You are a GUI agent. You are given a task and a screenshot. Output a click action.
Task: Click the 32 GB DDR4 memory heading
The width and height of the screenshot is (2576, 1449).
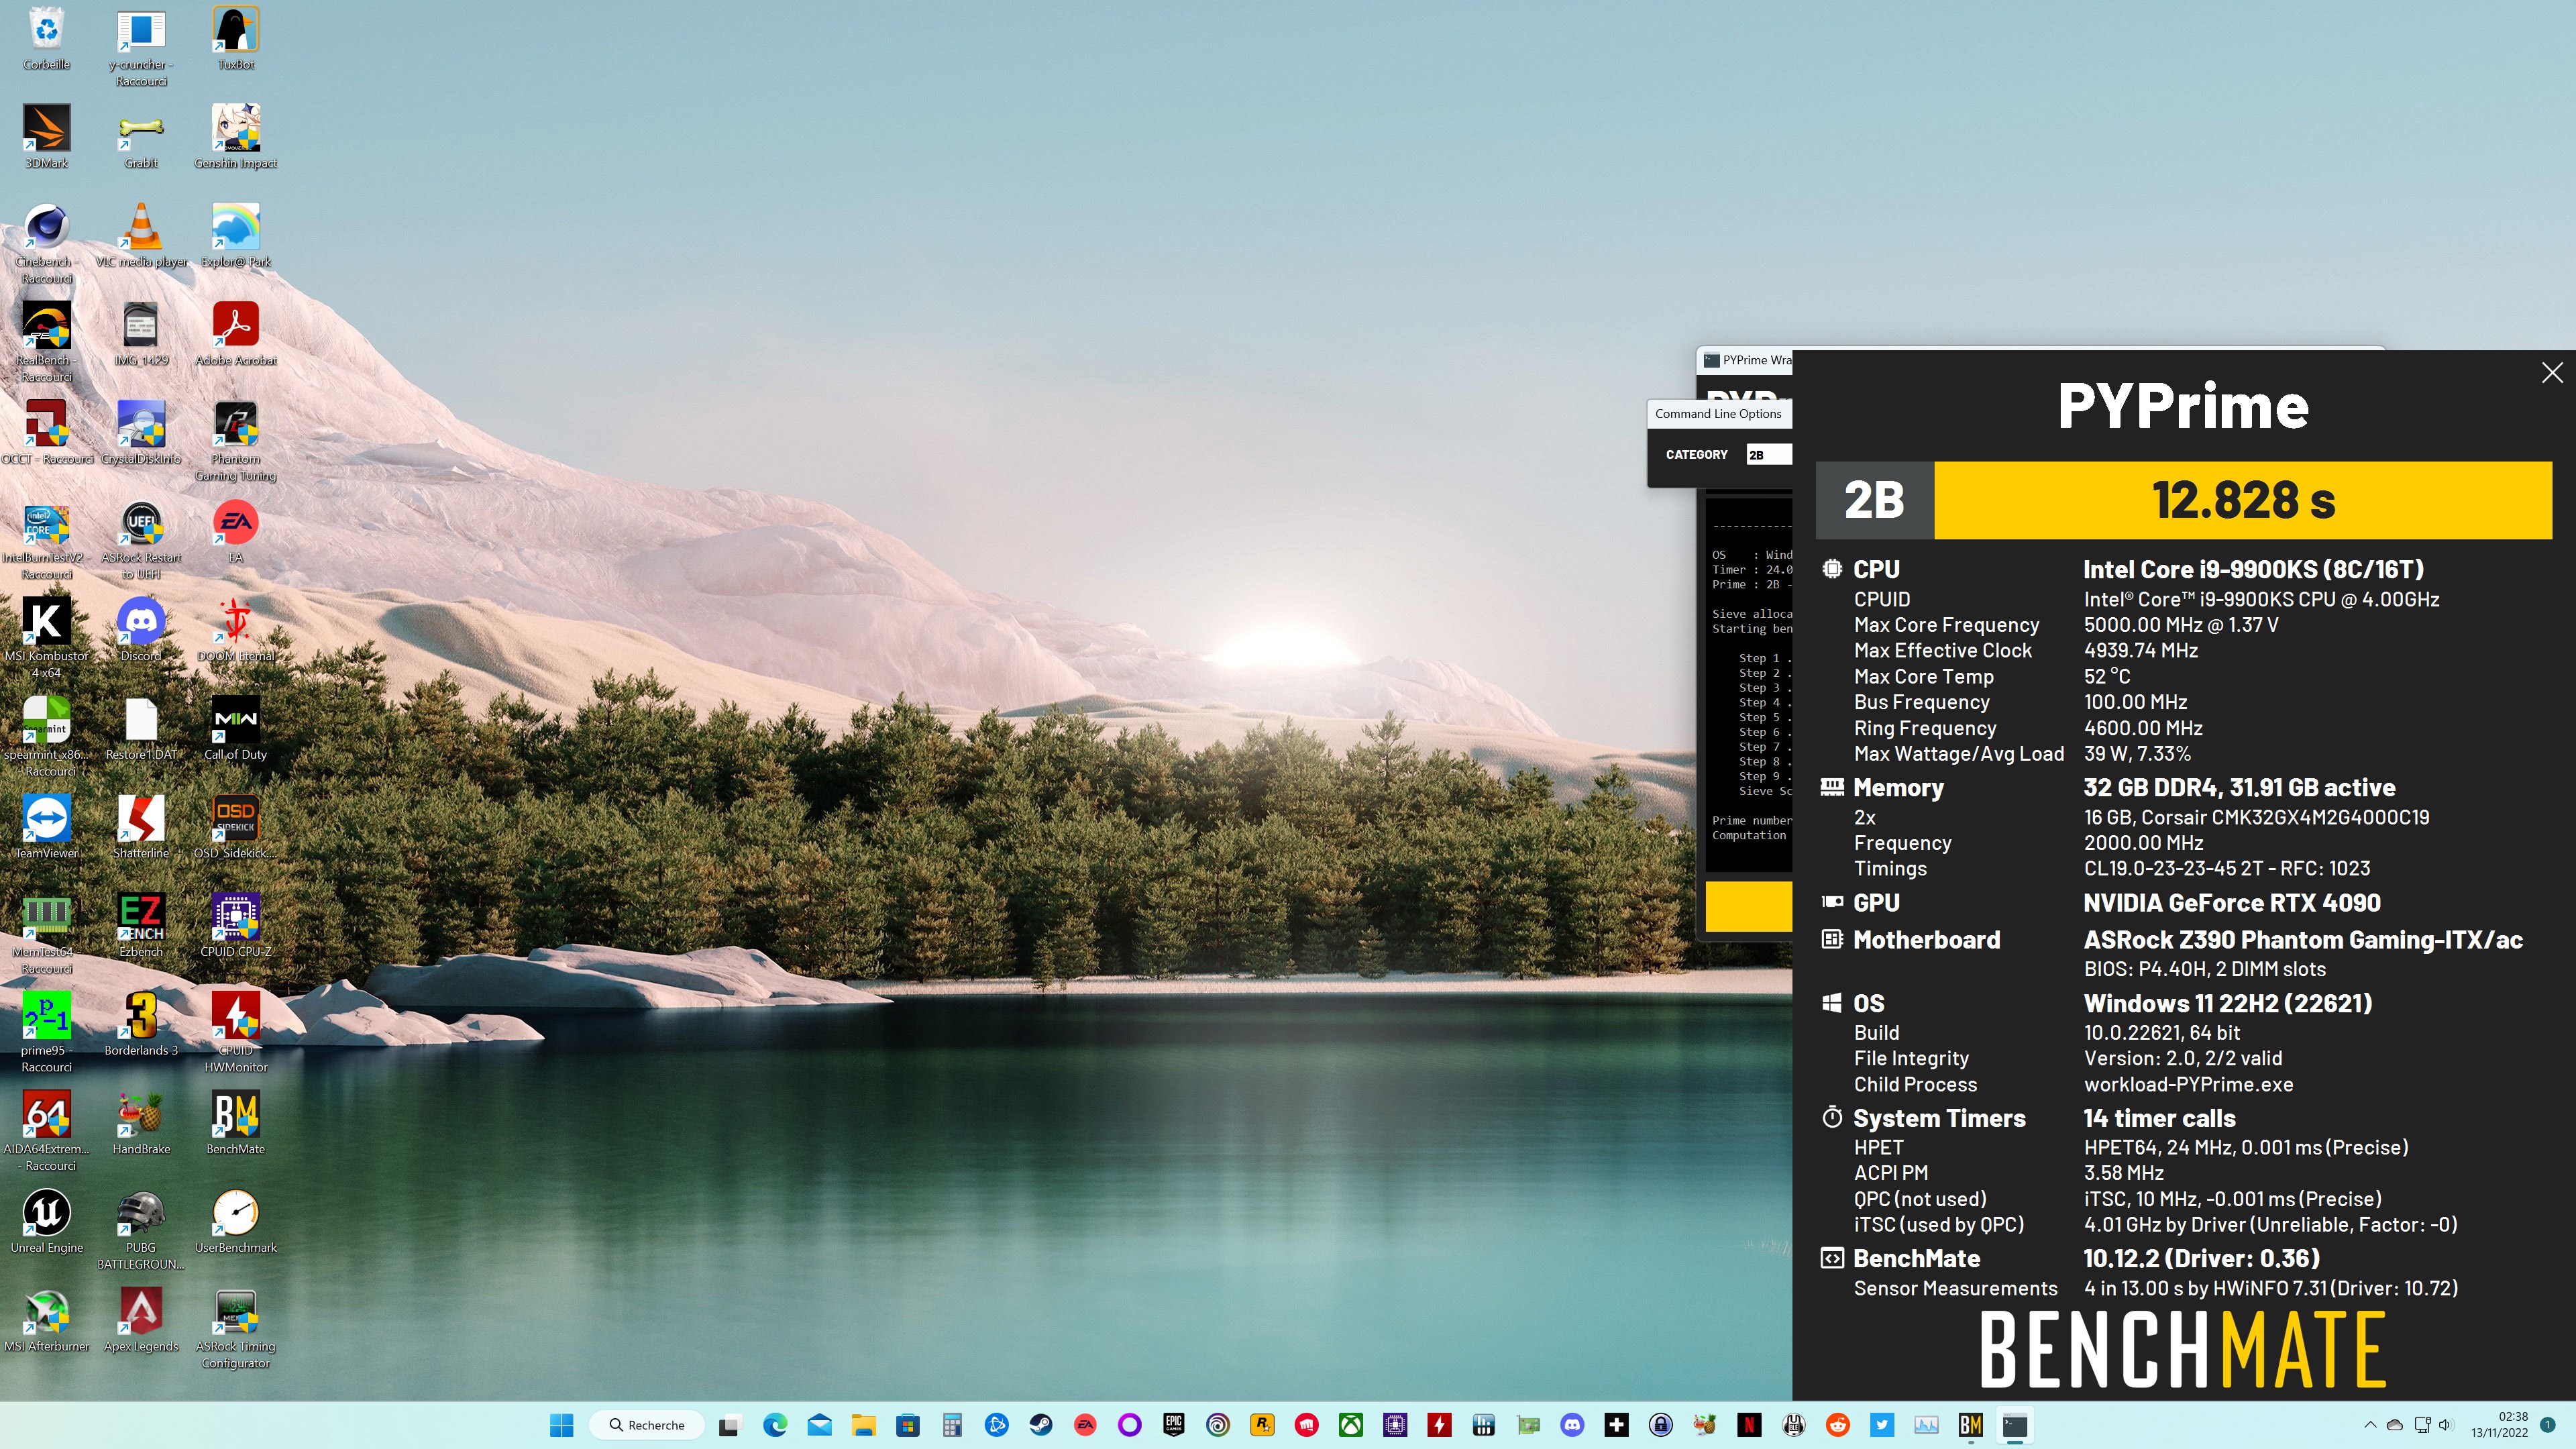tap(2239, 788)
